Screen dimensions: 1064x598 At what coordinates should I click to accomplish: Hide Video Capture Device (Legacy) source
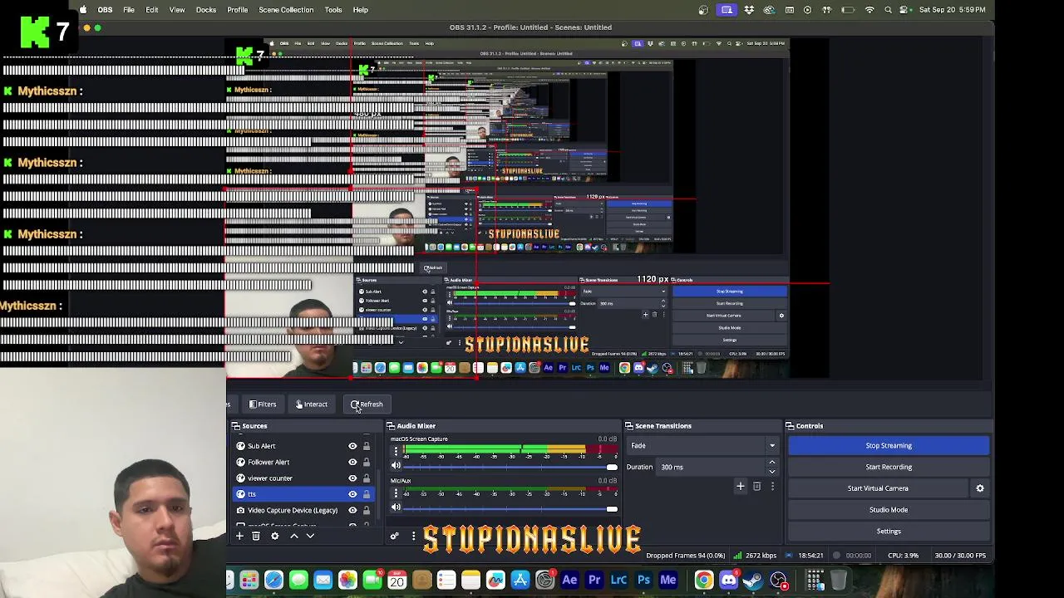(x=352, y=510)
